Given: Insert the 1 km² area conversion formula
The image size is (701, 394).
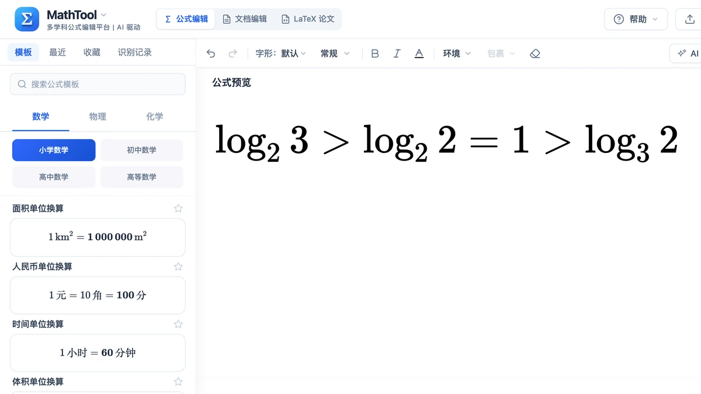Looking at the screenshot, I should pos(98,237).
